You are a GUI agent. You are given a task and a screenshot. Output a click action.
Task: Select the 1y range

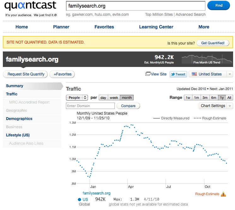222,98
